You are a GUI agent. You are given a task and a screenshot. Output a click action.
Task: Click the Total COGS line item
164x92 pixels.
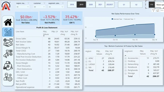tap(21, 51)
